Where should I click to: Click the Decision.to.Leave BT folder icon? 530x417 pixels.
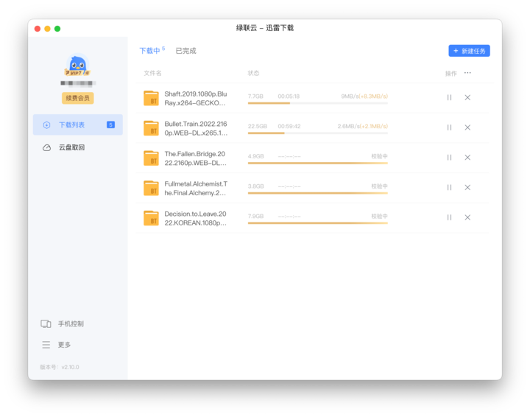click(x=151, y=218)
